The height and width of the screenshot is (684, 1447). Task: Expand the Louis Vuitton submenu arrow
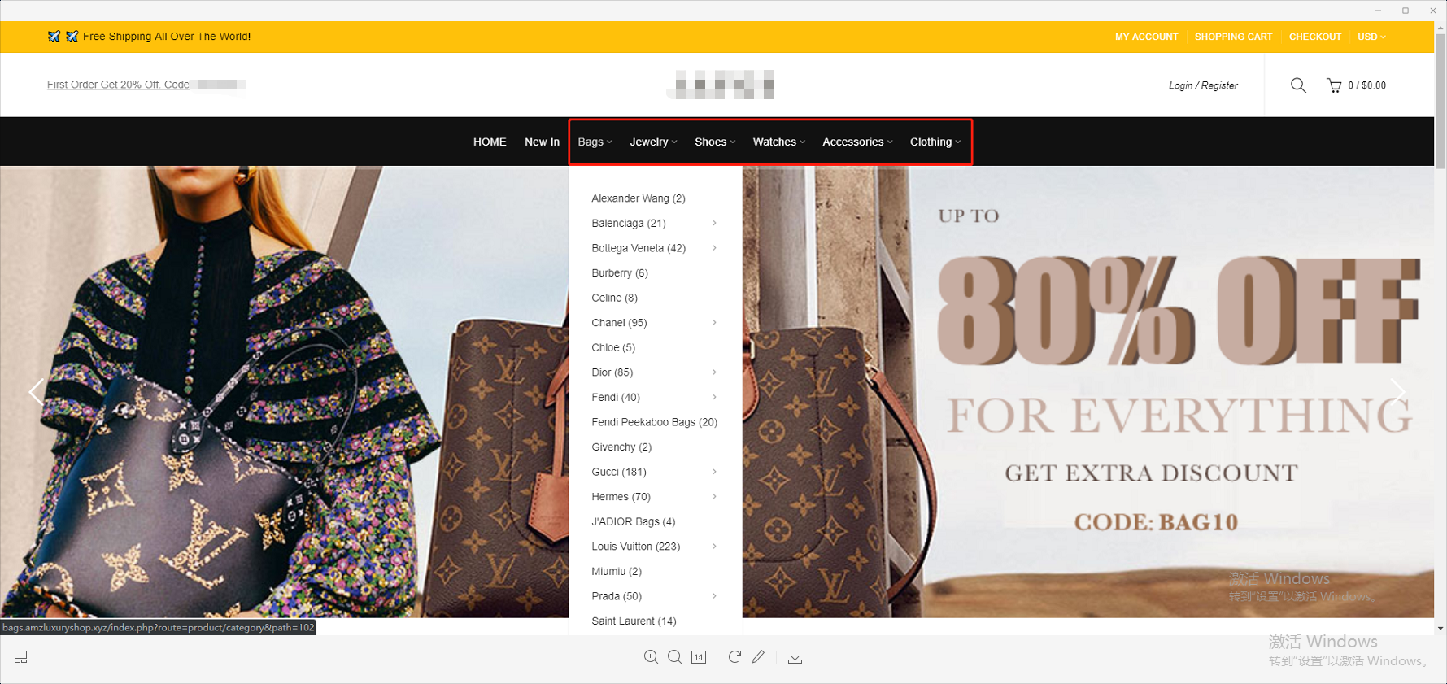(x=714, y=547)
